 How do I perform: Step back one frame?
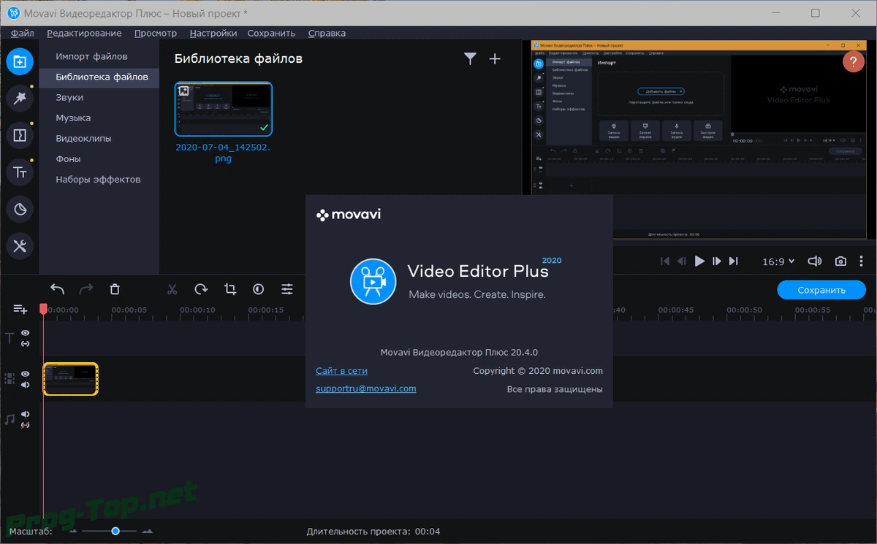click(682, 261)
